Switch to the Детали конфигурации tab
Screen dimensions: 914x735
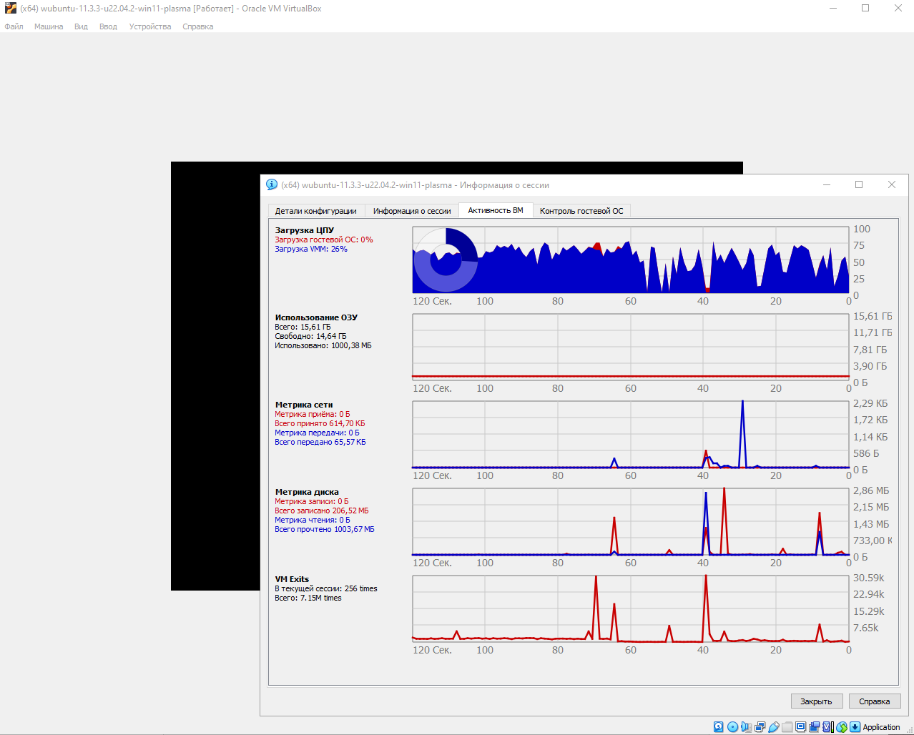[315, 211]
